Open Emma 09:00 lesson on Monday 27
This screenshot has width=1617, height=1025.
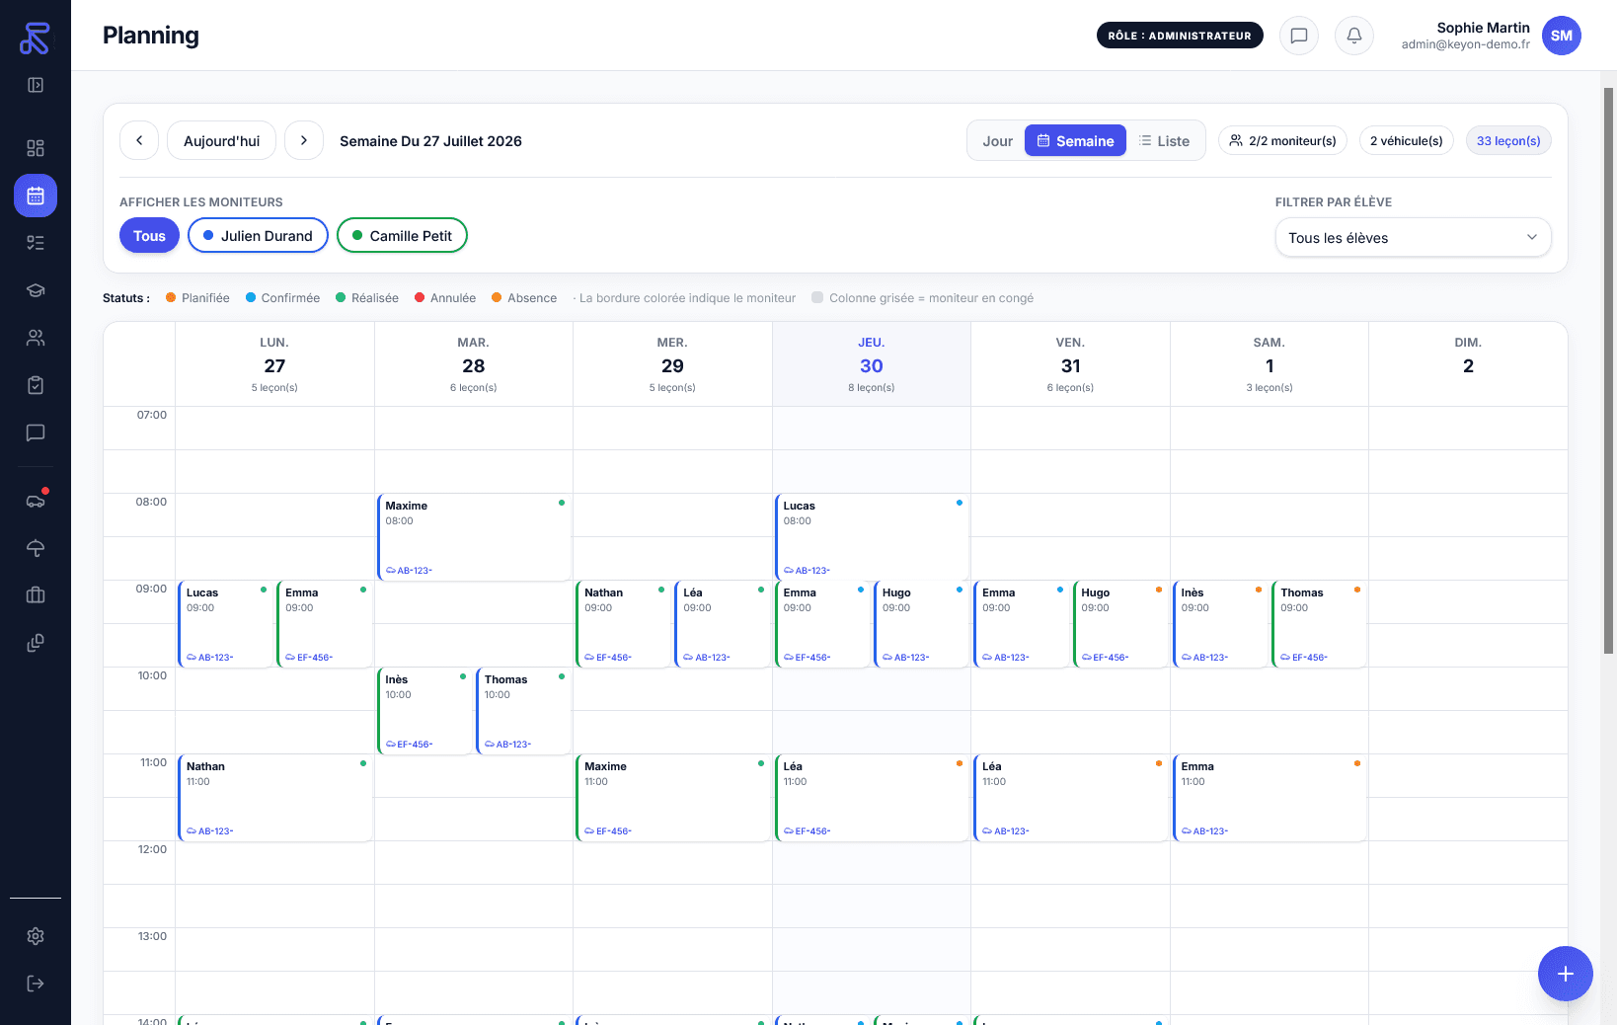coord(325,624)
